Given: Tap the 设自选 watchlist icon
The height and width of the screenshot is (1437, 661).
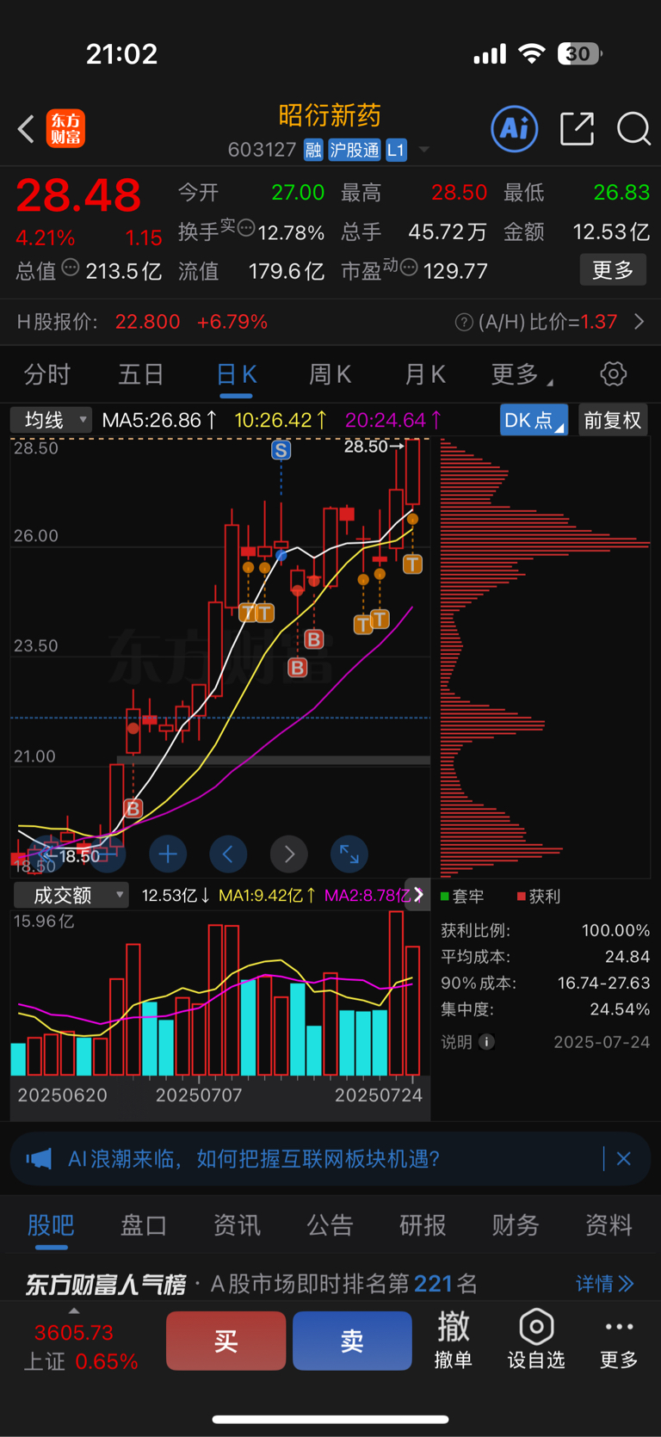Looking at the screenshot, I should pos(535,1340).
